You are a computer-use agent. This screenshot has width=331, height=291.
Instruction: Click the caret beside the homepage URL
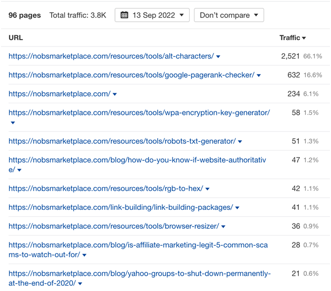coord(115,95)
